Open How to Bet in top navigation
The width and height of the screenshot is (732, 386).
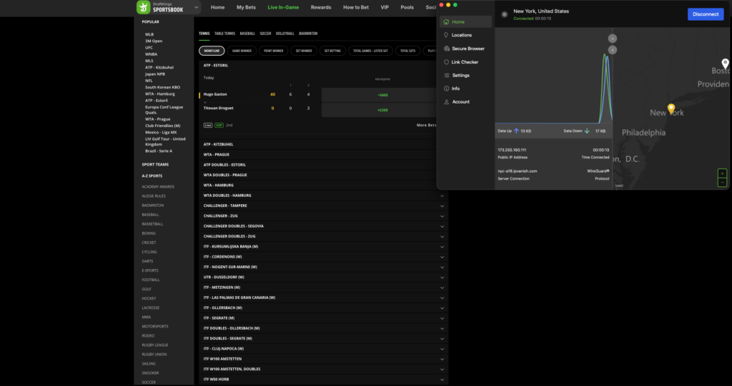356,7
